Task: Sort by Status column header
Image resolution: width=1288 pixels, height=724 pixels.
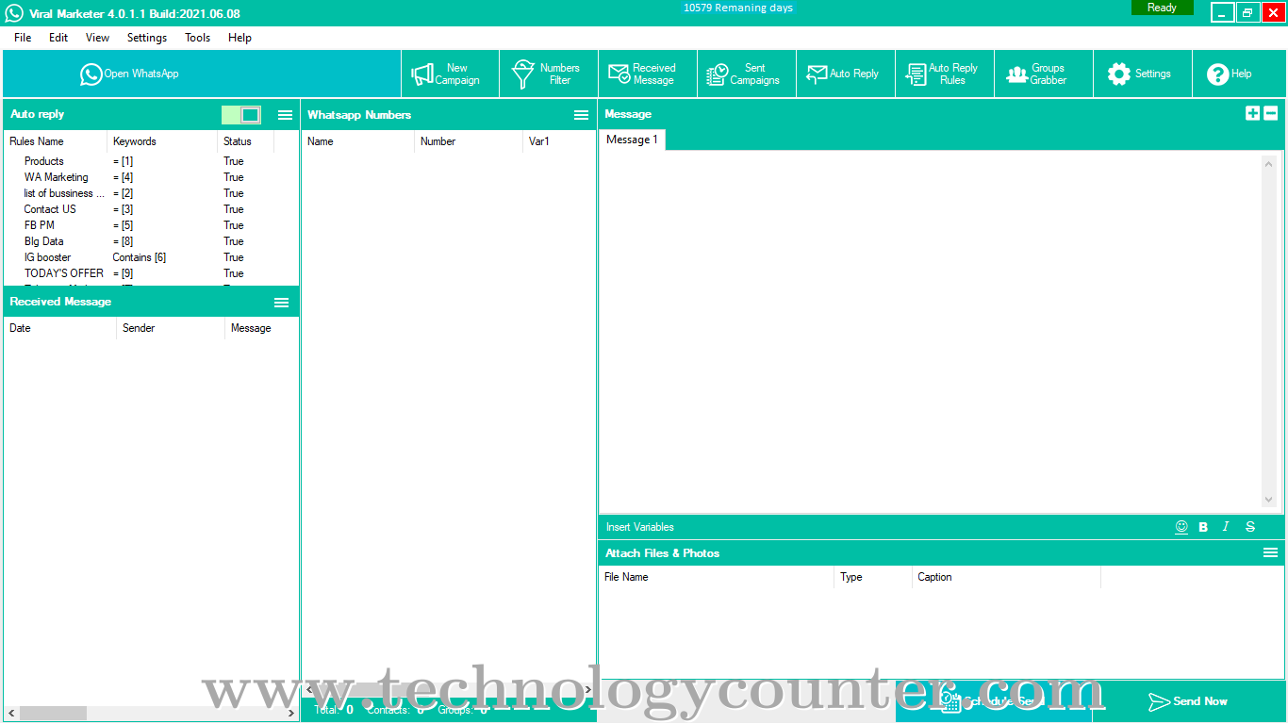Action: (x=246, y=141)
